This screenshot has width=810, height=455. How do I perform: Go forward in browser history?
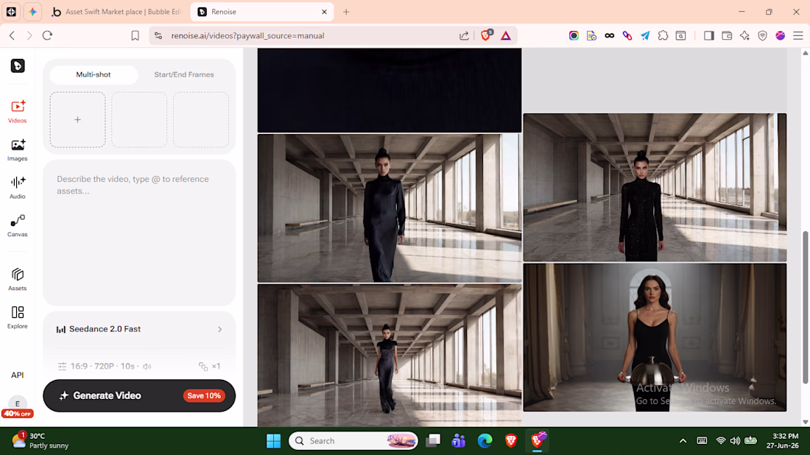point(29,35)
